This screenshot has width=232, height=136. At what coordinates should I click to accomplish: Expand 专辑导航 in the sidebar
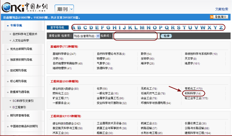pyautogui.click(x=16, y=26)
